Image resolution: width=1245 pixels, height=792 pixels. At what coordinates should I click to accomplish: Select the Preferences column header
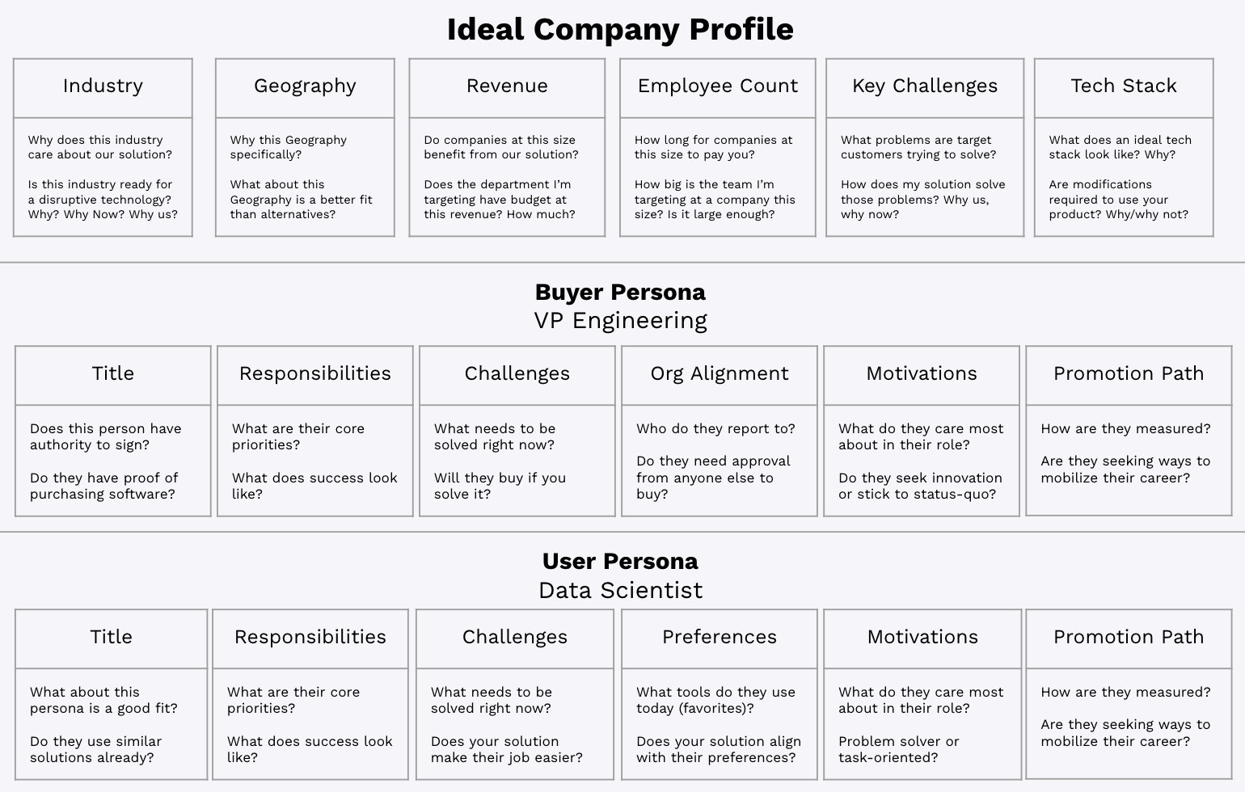point(720,637)
